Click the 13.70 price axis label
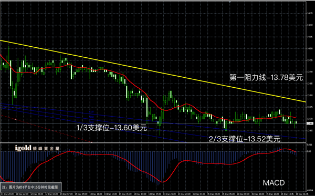This screenshot has width=315, height=196. pyautogui.click(x=310, y=119)
